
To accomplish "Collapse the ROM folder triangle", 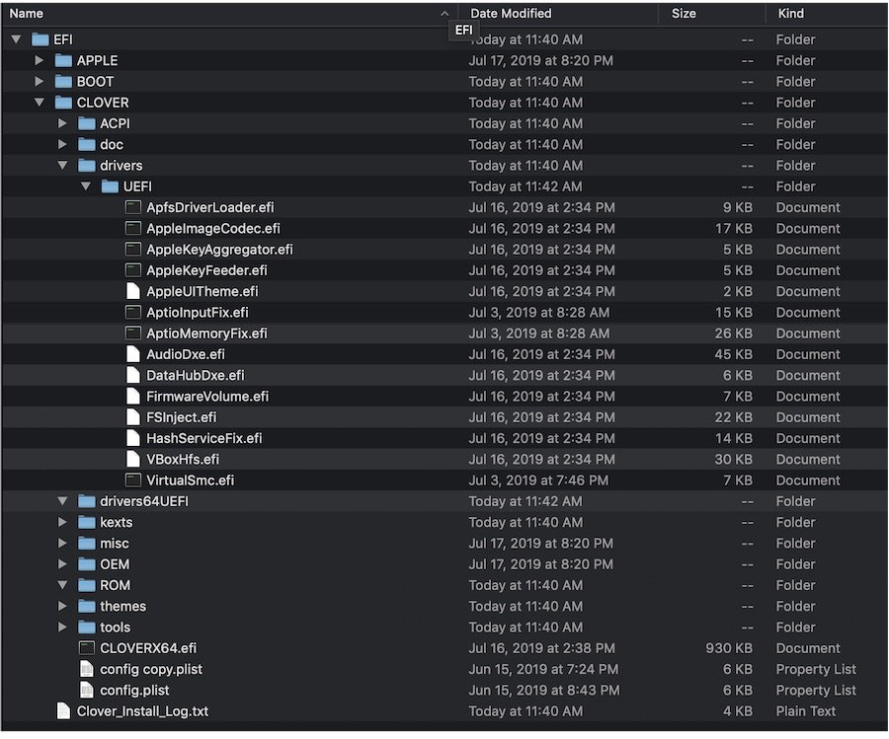I will pyautogui.click(x=62, y=584).
